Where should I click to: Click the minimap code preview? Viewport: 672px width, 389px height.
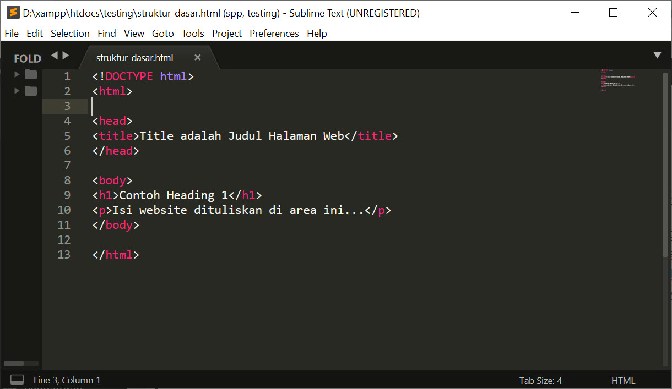click(x=618, y=80)
